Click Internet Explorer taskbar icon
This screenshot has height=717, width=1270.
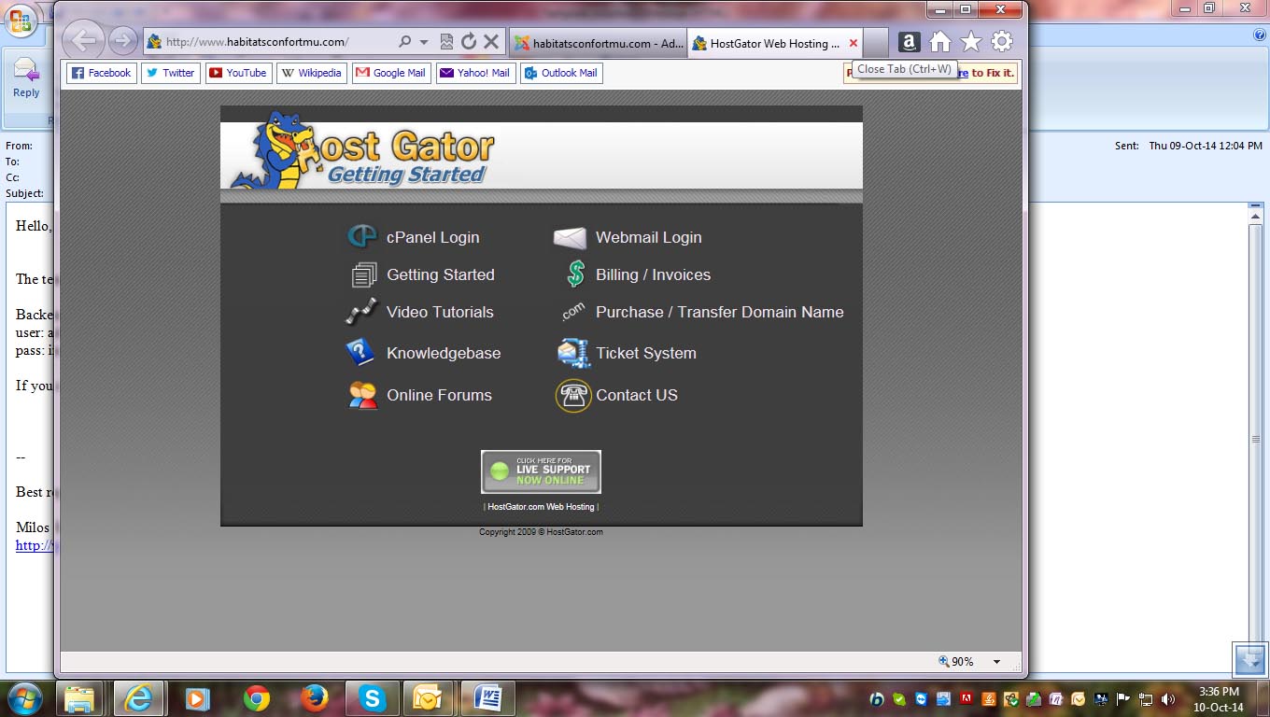138,698
